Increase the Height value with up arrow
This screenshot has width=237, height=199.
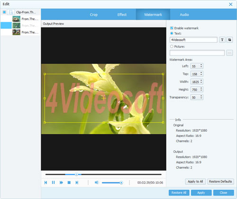point(201,88)
